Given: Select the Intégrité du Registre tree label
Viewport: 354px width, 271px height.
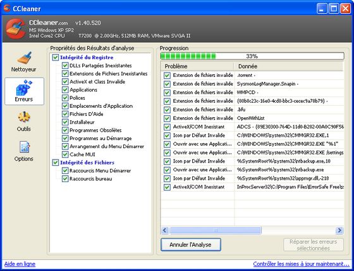Looking at the screenshot, I should 87,57.
